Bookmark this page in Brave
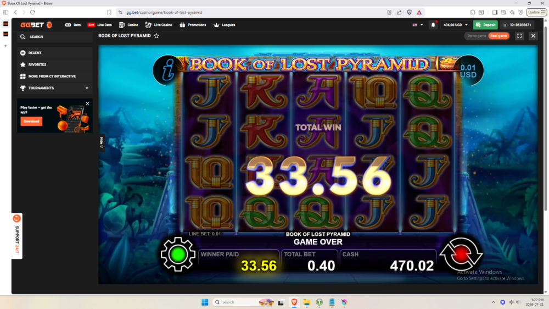 pos(109,12)
